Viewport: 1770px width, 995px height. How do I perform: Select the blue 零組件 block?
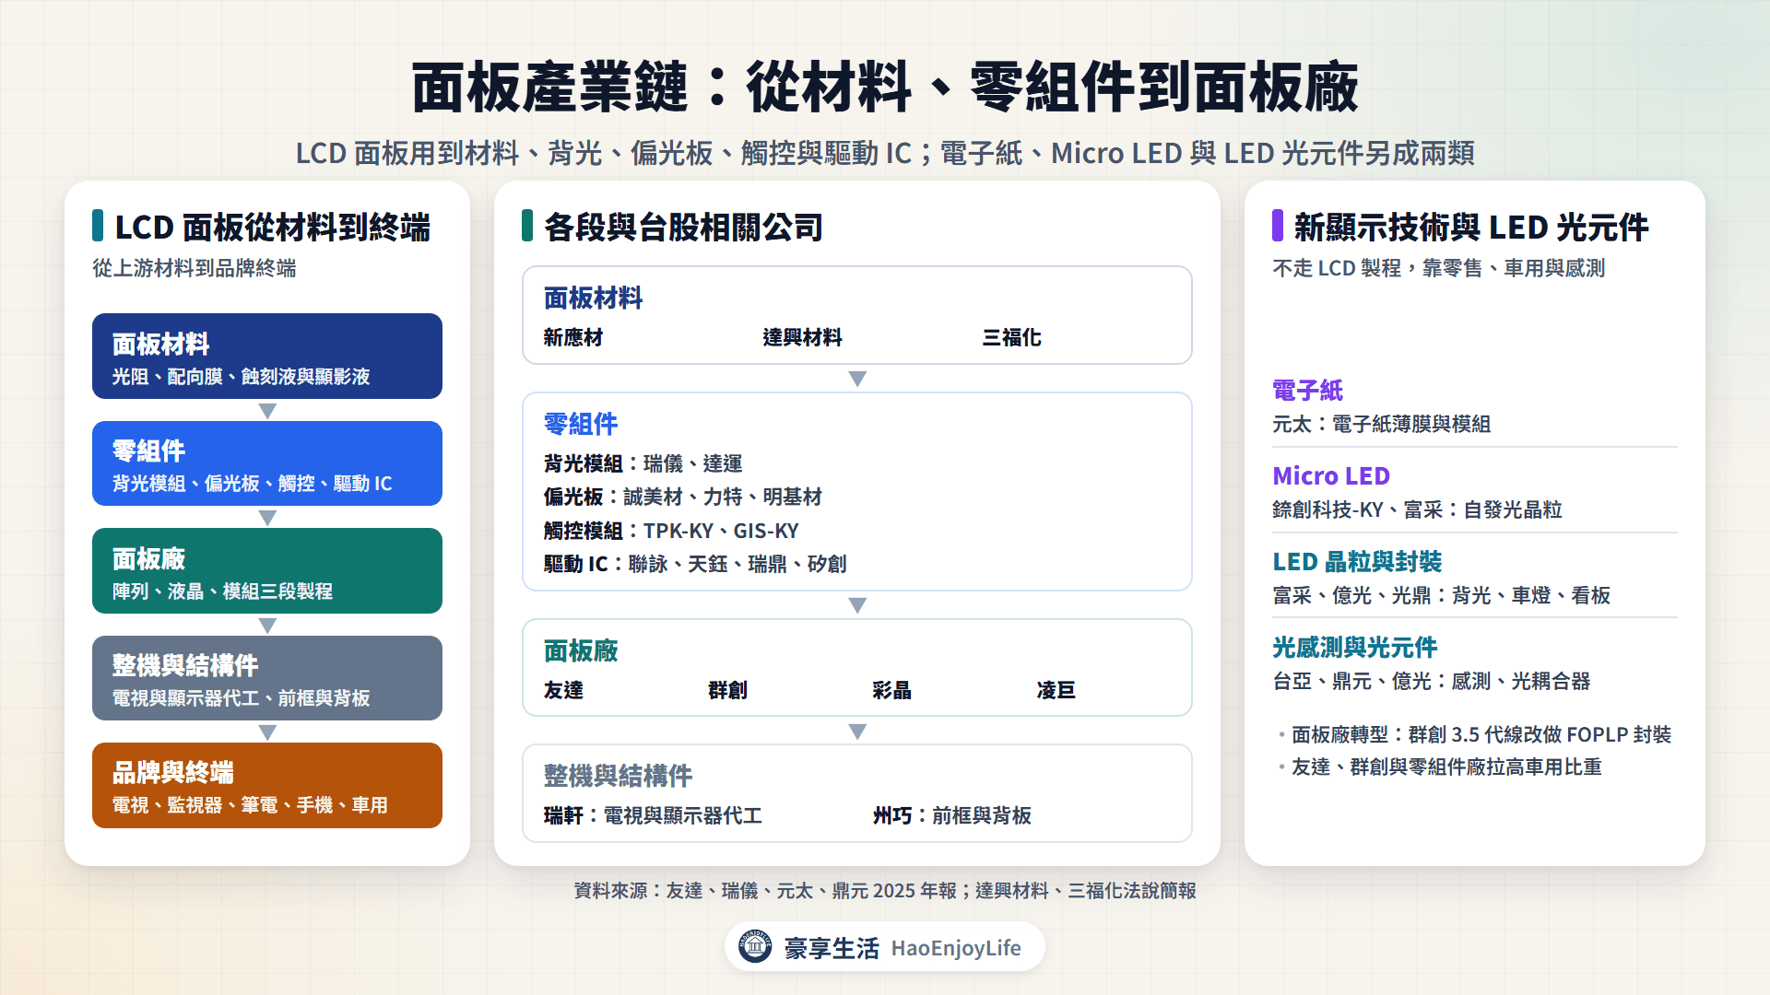pos(267,463)
